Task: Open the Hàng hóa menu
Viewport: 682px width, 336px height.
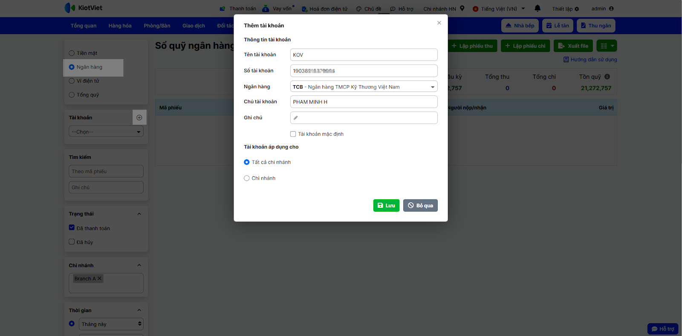Action: coord(120,26)
